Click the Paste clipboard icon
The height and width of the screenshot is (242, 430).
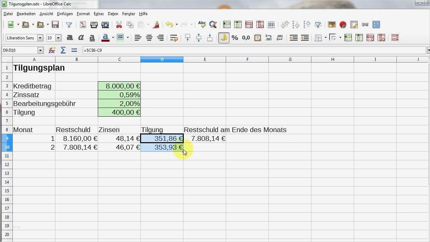point(141,25)
